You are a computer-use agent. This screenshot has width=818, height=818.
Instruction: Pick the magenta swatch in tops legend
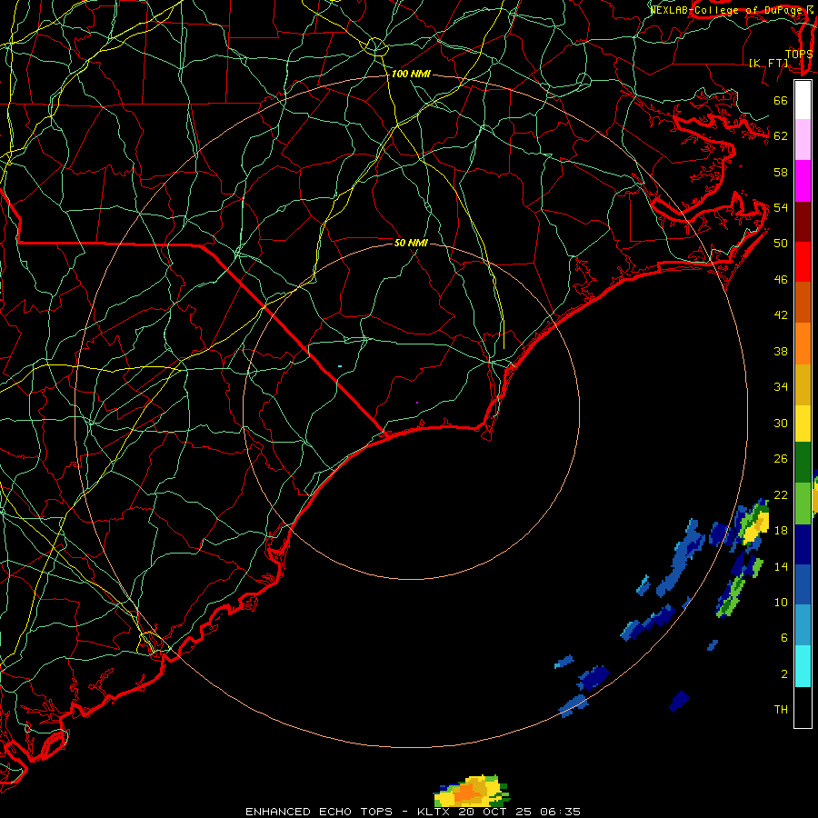tap(803, 181)
